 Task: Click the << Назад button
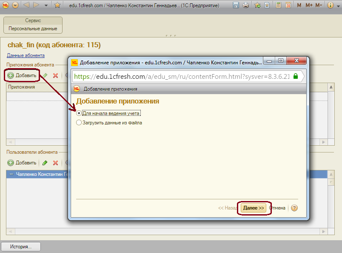(228, 208)
